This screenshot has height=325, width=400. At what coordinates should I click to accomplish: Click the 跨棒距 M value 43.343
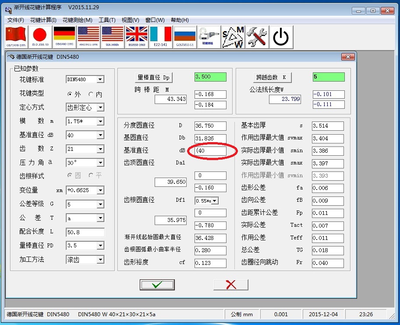tap(171, 99)
